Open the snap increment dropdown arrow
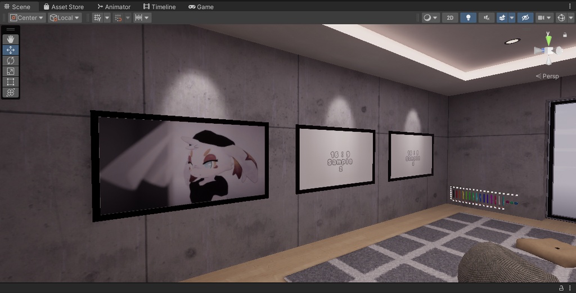 coord(128,17)
